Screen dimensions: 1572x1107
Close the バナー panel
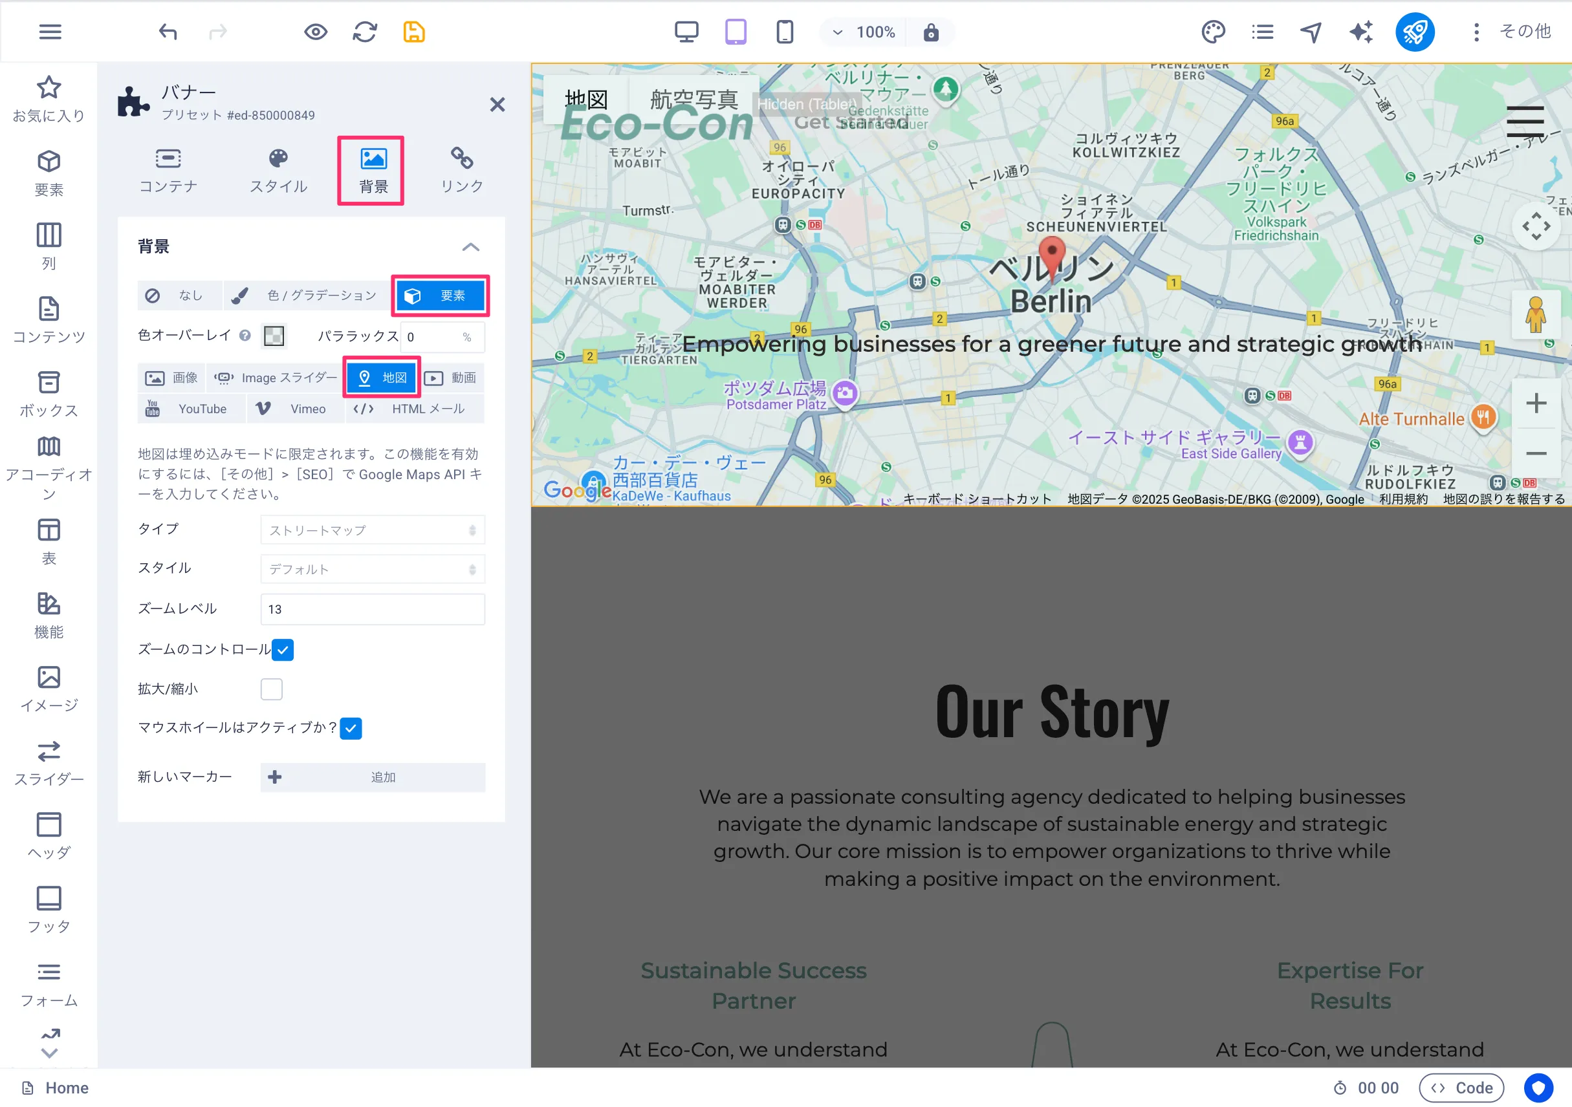click(x=497, y=105)
